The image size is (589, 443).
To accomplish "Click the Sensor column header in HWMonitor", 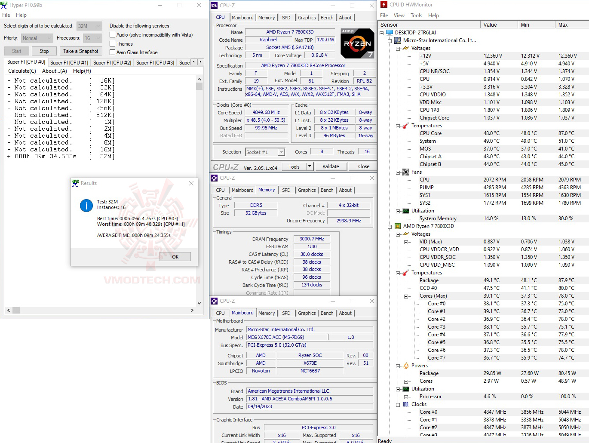I will click(x=429, y=25).
